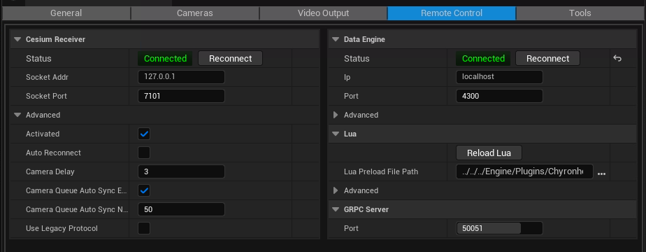This screenshot has height=252, width=646.
Task: Switch to the General tab
Action: point(66,13)
